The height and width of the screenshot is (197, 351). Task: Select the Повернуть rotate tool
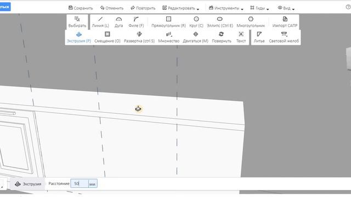tap(222, 37)
